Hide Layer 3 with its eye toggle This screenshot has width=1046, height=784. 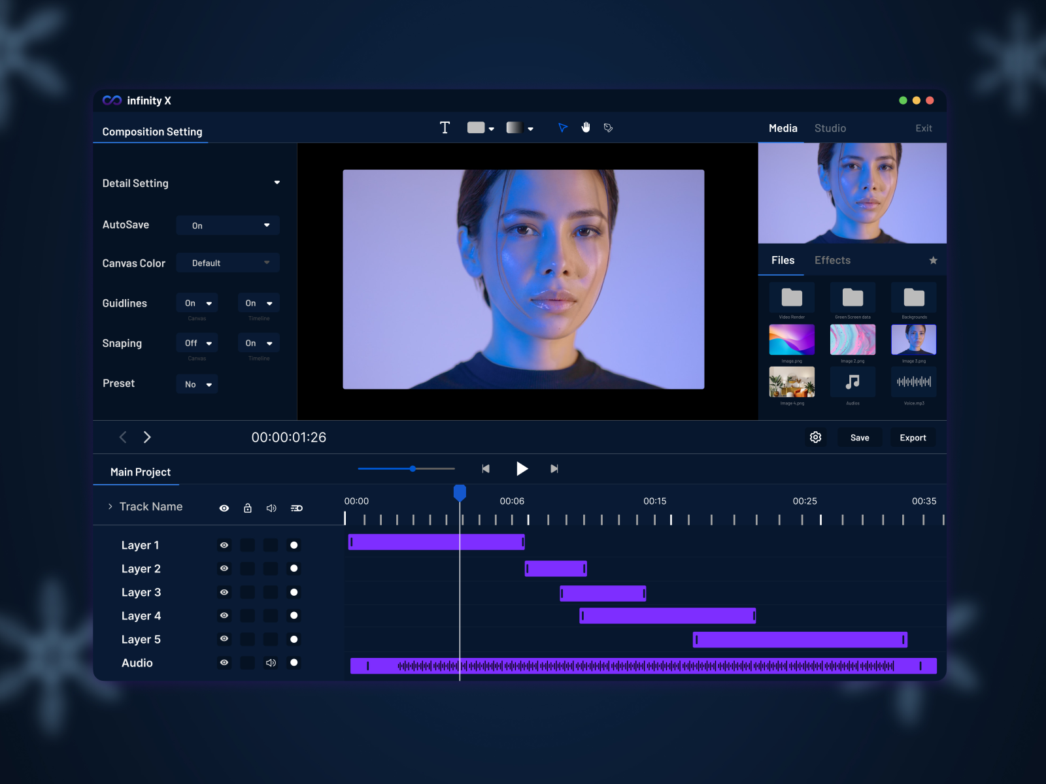224,592
